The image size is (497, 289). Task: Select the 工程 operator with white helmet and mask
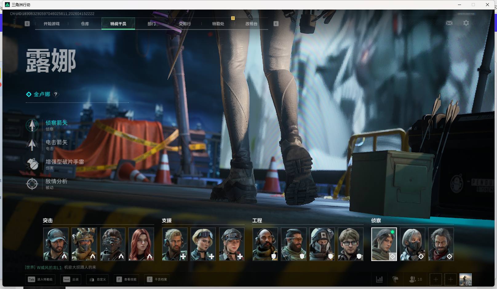click(322, 244)
